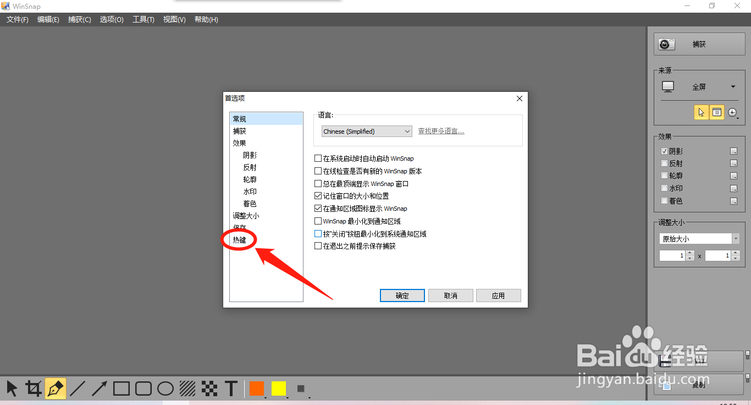The image size is (751, 405).
Task: Toggle the clear background window icon
Action: click(x=717, y=112)
